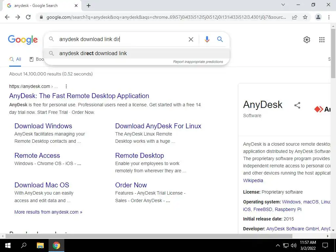Open the Google apps grid
336x252 pixels.
[322, 40]
